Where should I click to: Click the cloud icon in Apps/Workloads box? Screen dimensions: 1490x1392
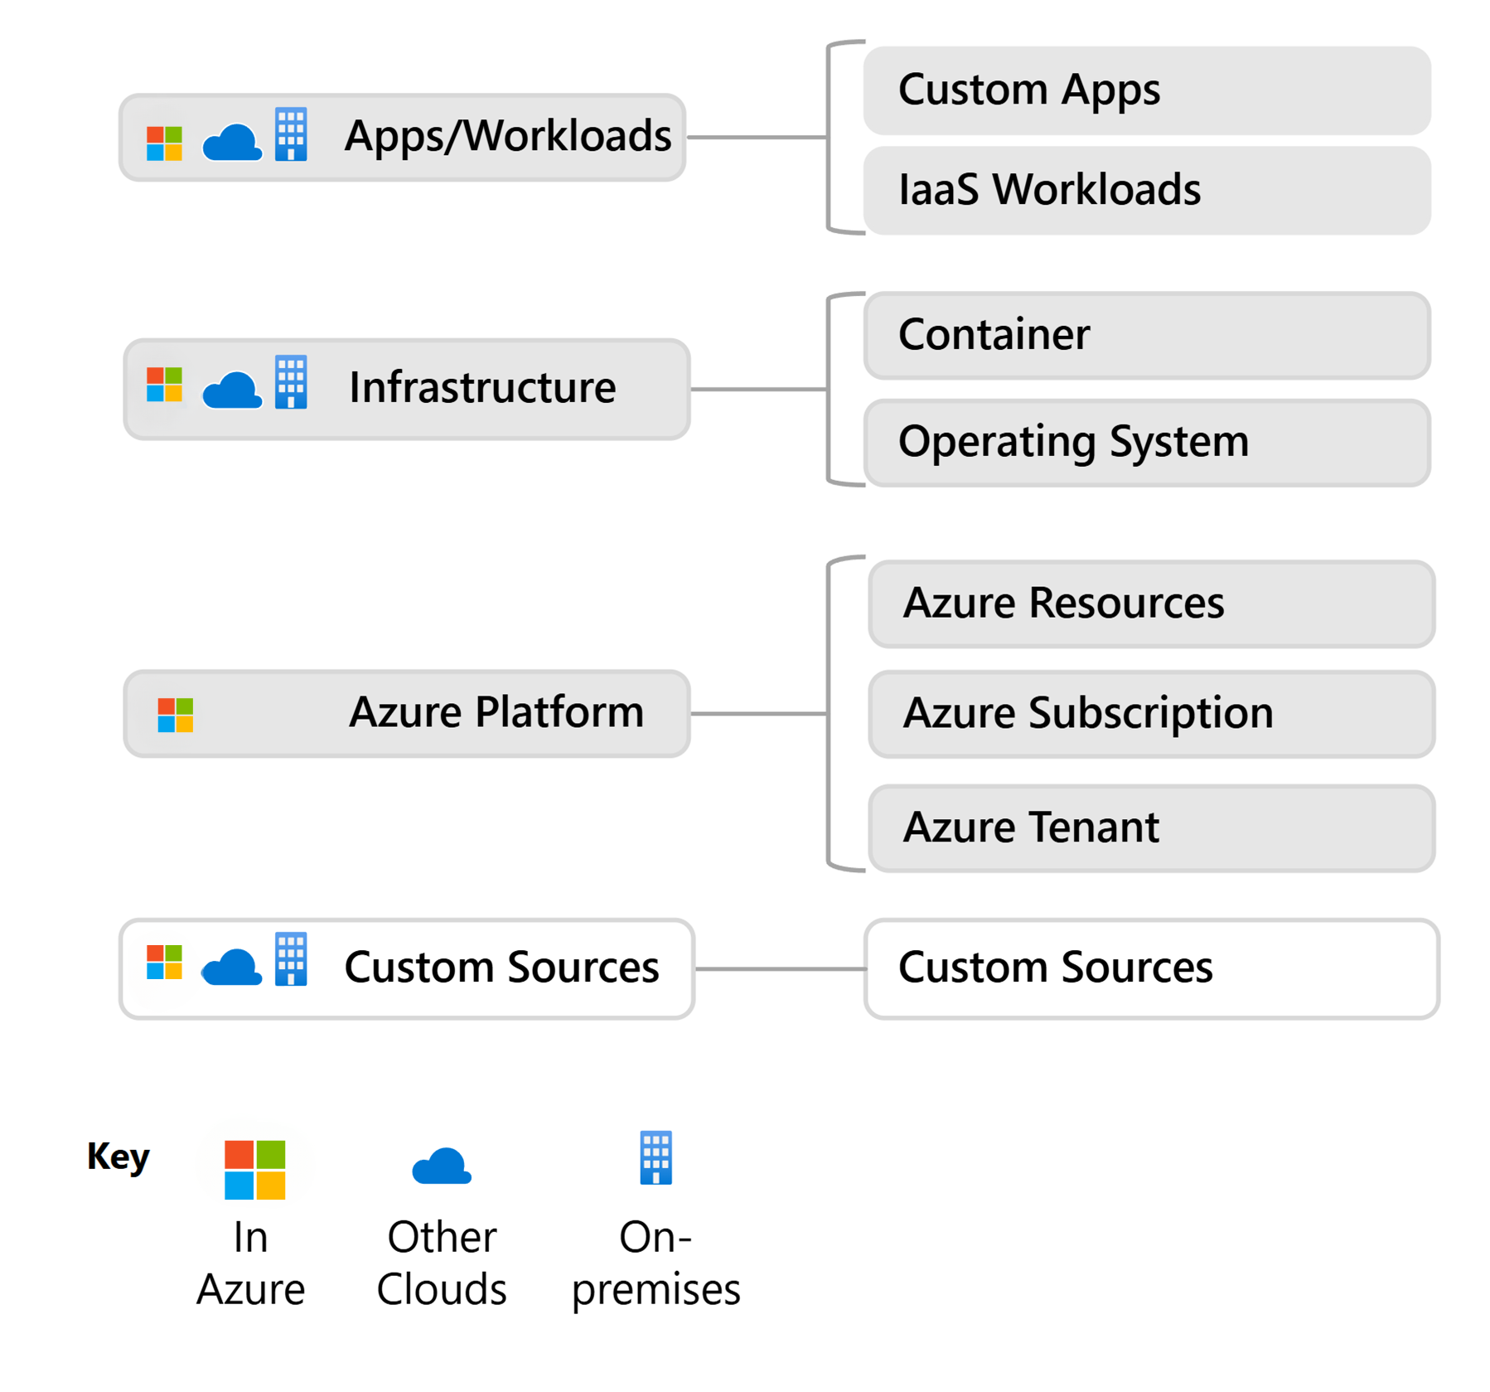tap(232, 143)
